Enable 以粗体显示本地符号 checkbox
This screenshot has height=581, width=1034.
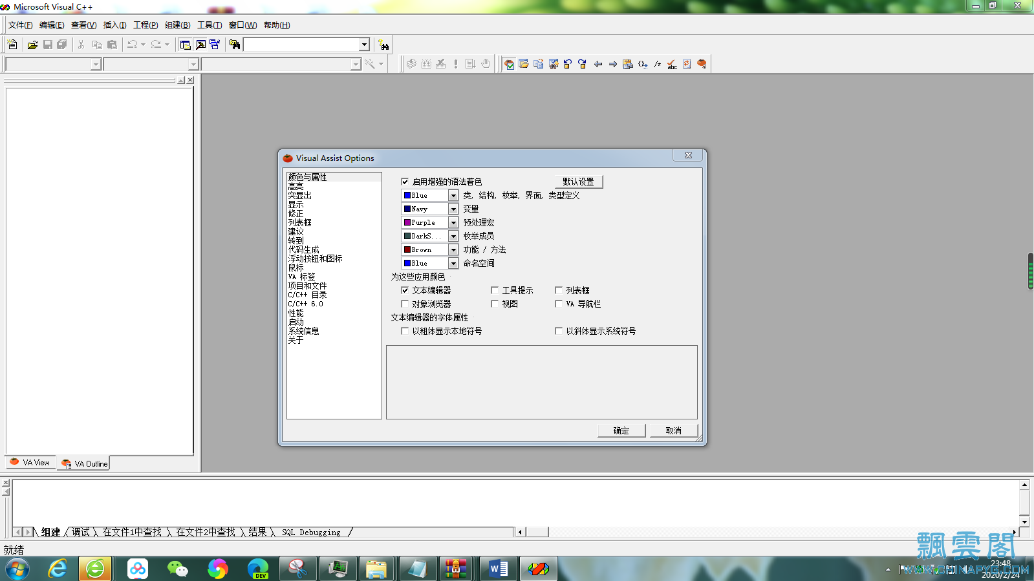(405, 331)
